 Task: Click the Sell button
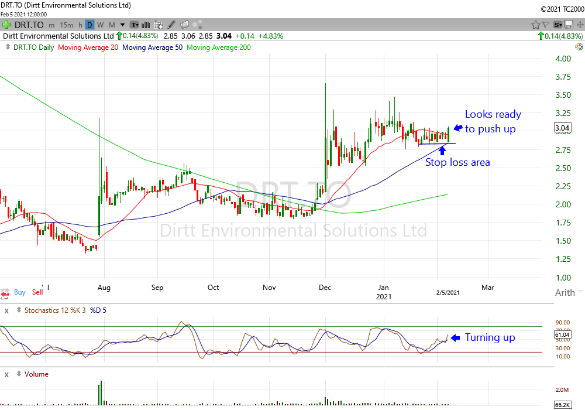37,292
